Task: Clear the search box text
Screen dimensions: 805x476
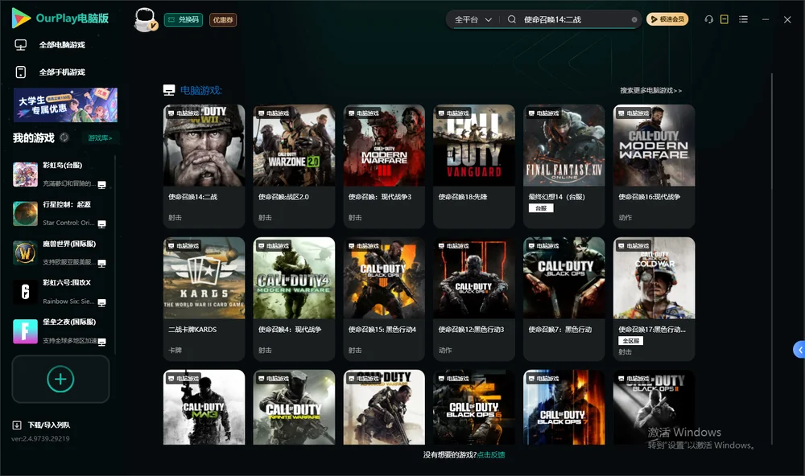Action: coord(634,19)
